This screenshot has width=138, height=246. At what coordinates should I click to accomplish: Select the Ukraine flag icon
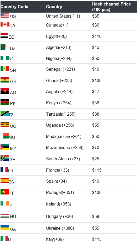(5, 228)
